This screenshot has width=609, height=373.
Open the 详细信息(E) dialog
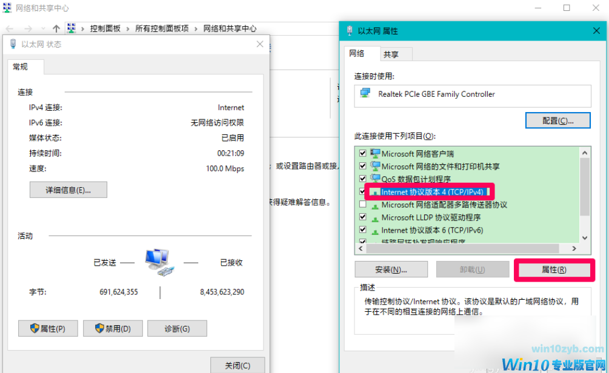click(x=68, y=190)
